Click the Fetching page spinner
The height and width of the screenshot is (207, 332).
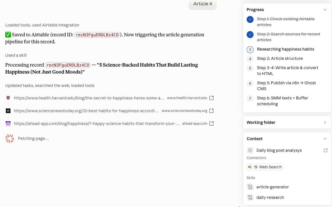[10, 139]
